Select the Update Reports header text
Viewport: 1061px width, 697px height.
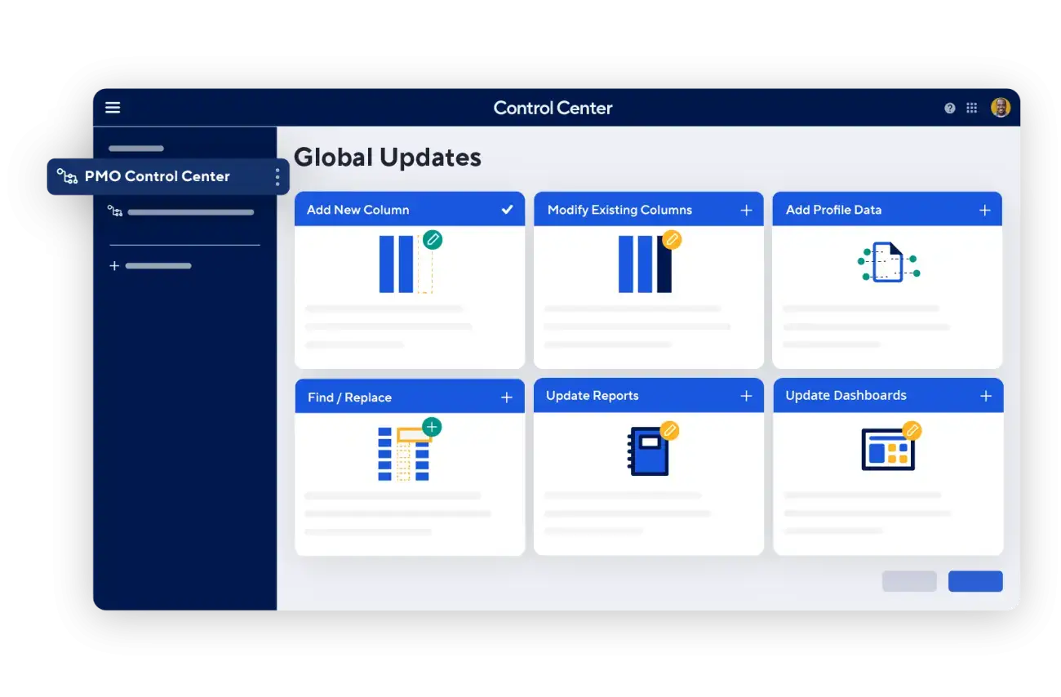point(593,396)
